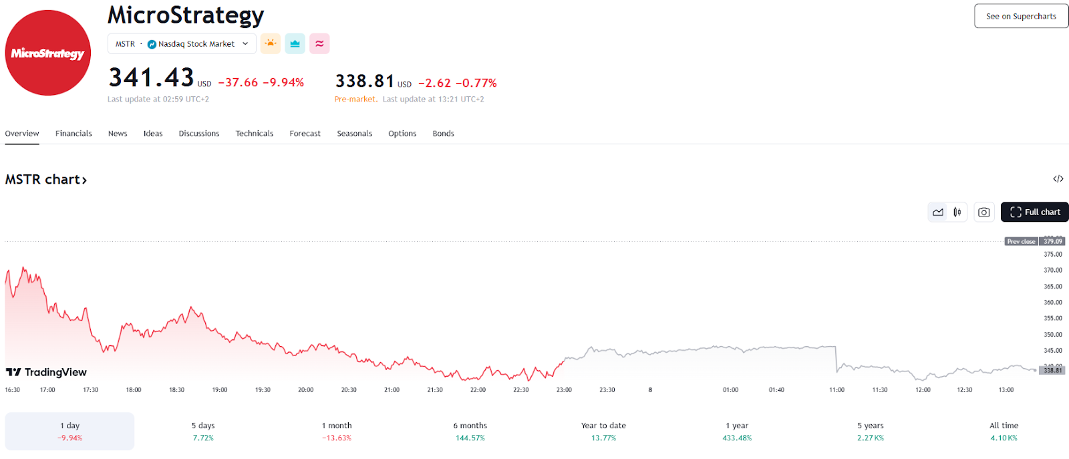Click the Prev close 379.09 label
Viewport: 1069px width, 459px height.
[1035, 241]
